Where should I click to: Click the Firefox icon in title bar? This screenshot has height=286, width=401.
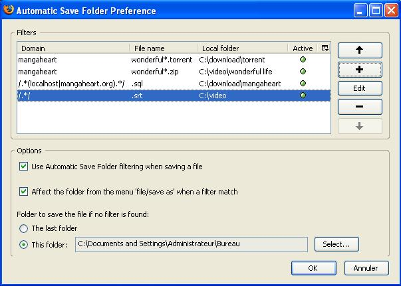pos(8,10)
